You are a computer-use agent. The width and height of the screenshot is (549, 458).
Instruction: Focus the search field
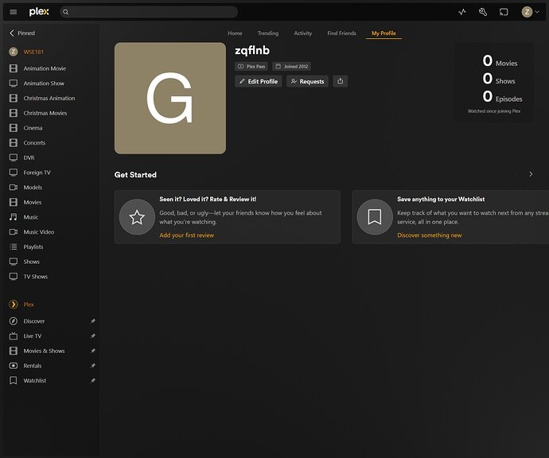coord(149,12)
